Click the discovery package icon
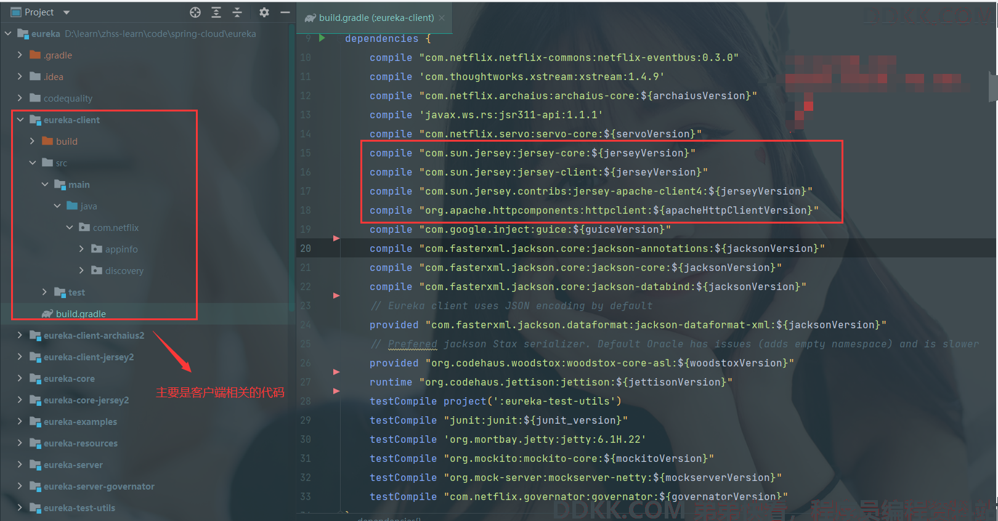 97,270
